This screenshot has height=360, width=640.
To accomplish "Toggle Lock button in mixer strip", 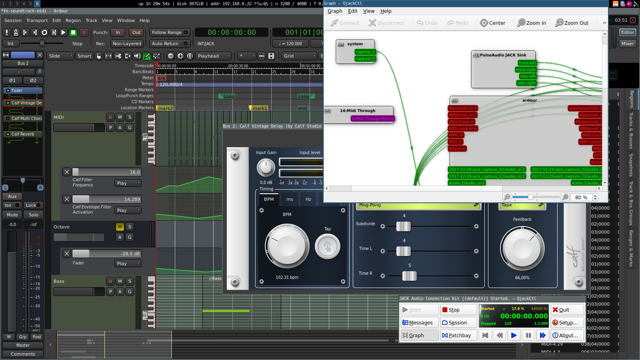I will [x=33, y=205].
